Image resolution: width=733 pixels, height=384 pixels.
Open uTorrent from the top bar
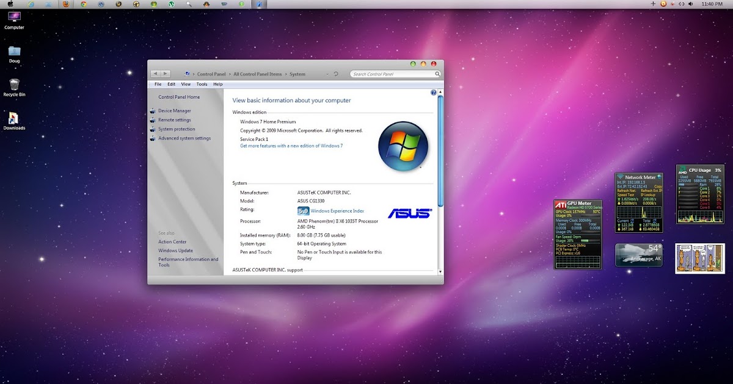(x=171, y=4)
